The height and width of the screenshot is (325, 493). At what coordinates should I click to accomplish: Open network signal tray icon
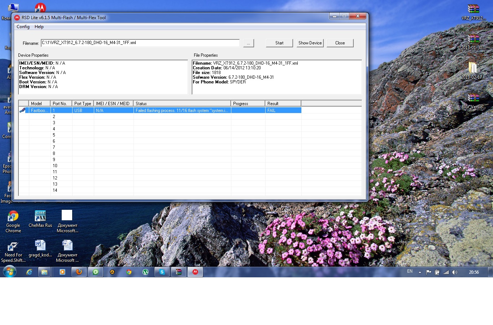pos(446,272)
